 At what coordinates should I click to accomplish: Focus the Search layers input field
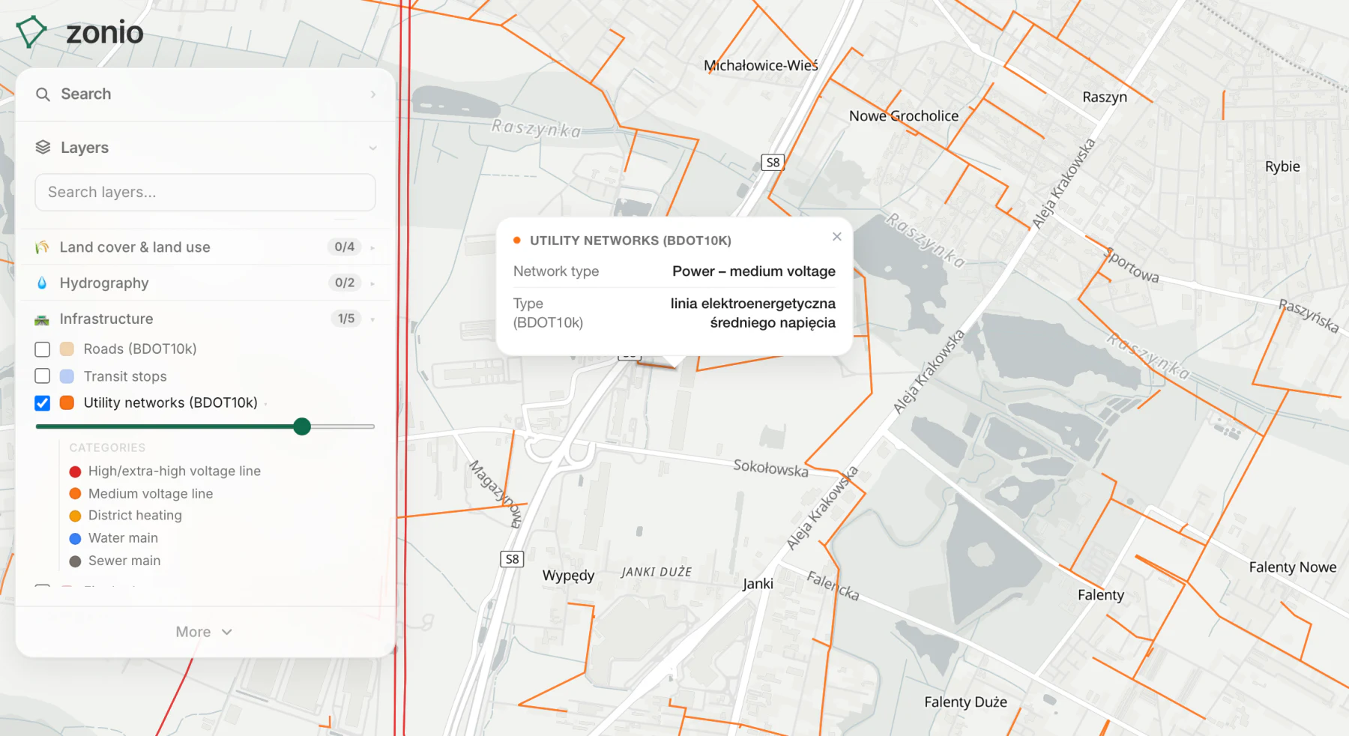[205, 193]
